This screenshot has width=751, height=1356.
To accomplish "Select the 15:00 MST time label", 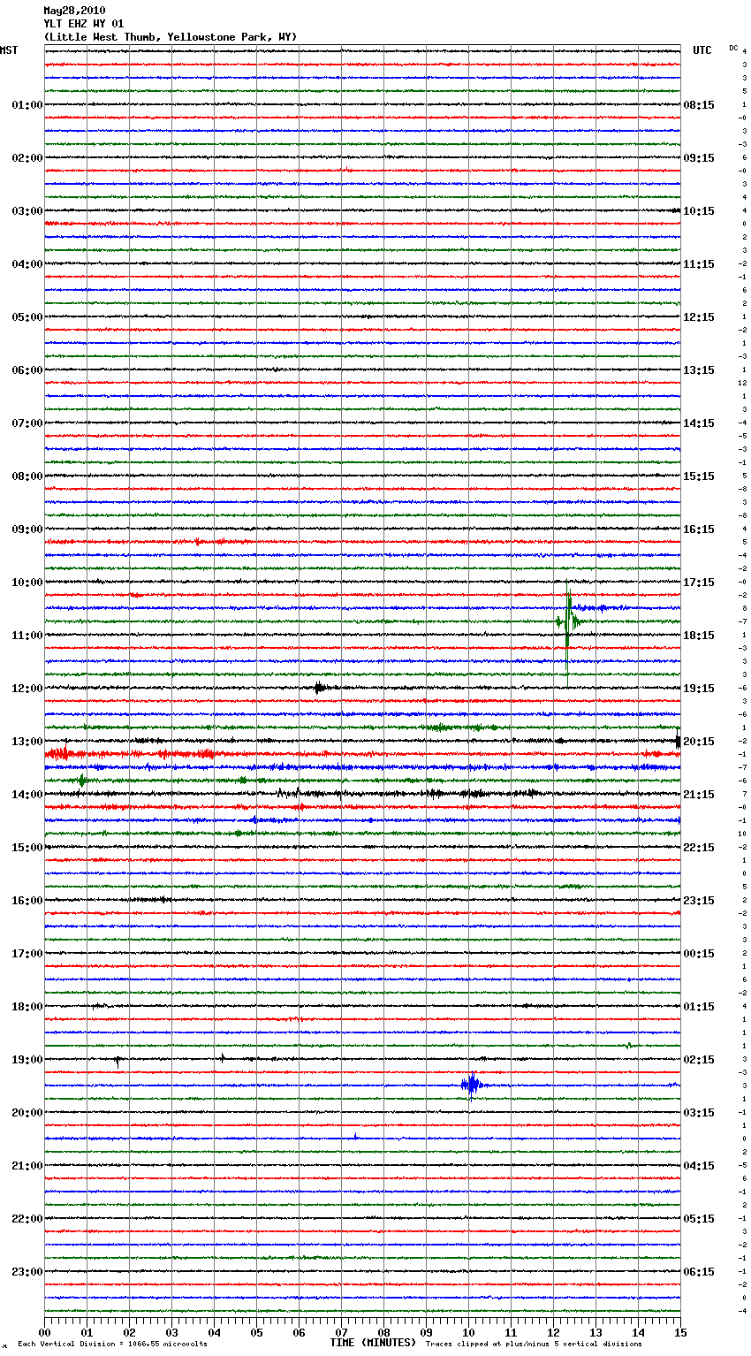I will [27, 848].
